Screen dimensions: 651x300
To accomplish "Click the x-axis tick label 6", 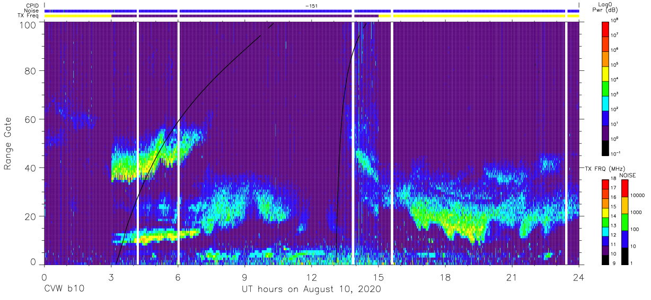I will point(178,277).
